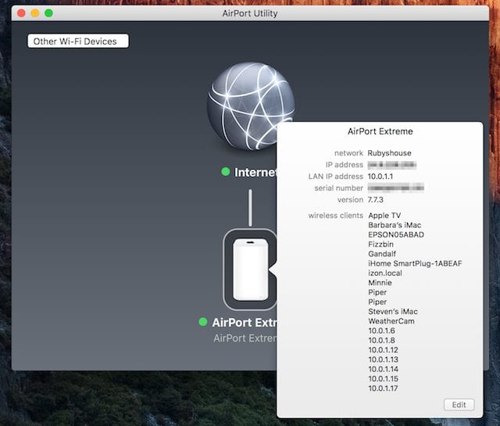Viewport: 500px width, 426px height.
Task: Close the AirPort Utility window
Action: pos(19,13)
